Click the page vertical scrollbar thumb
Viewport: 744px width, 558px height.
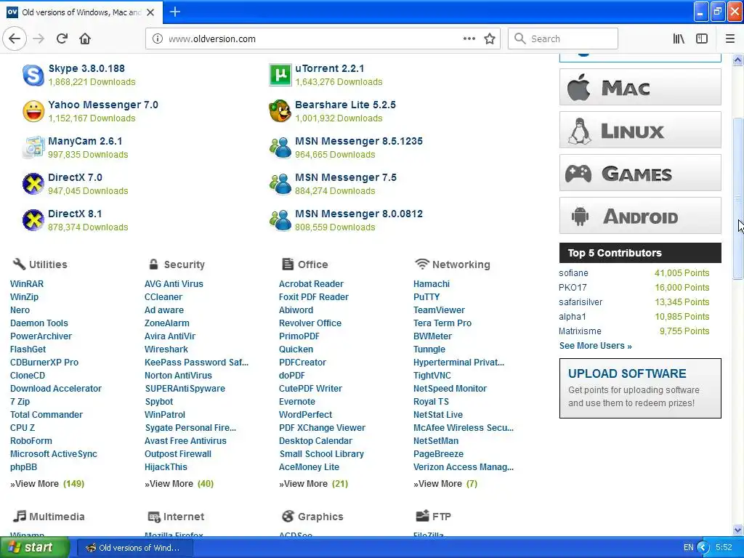(737, 198)
